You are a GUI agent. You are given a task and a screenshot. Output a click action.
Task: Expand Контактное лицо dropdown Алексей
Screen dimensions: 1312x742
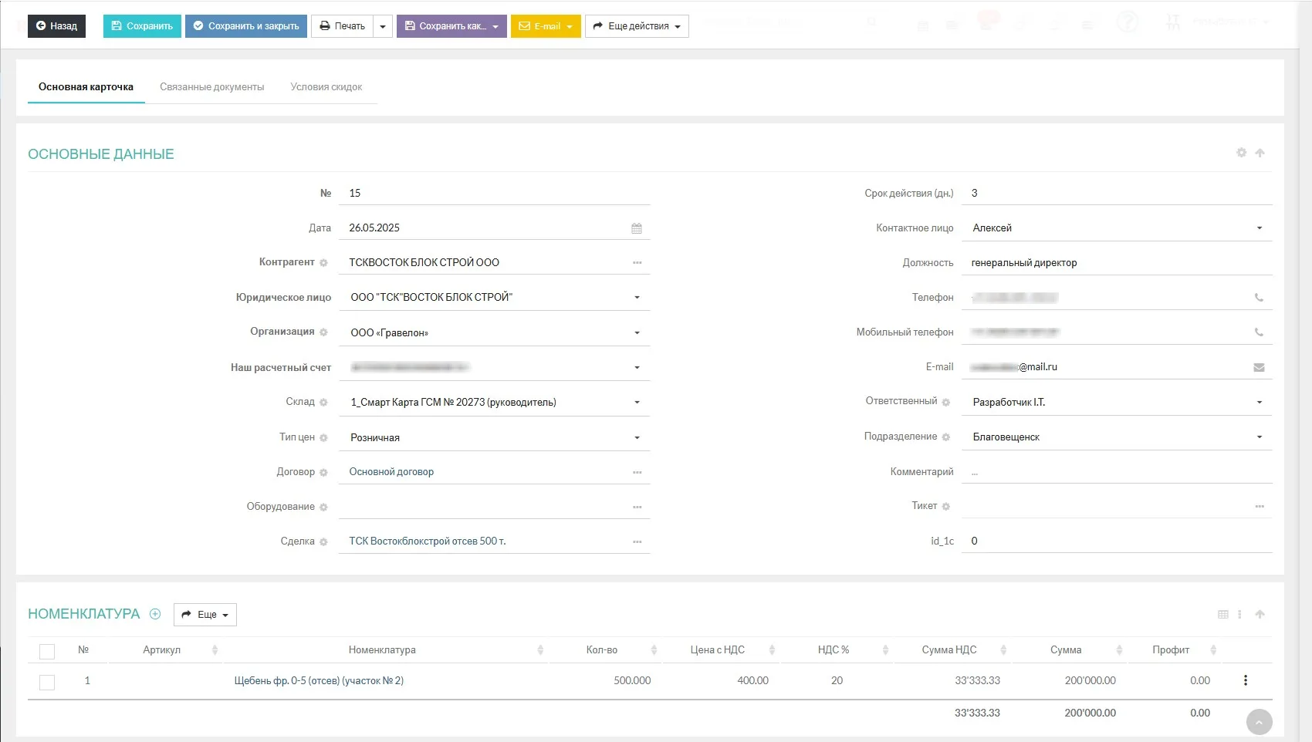[1259, 228]
